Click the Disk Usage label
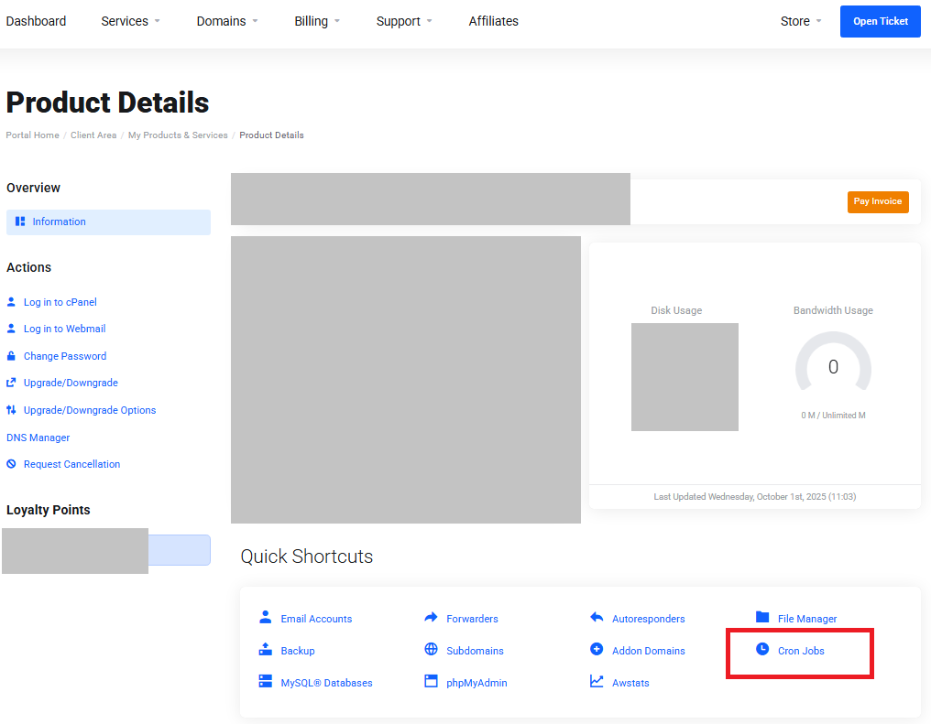 point(676,310)
